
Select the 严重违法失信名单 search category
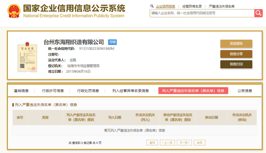(222, 6)
